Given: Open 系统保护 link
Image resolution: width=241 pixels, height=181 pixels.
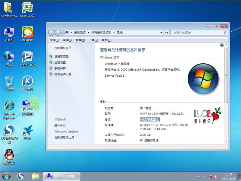Looking at the screenshot, I should (x=60, y=68).
